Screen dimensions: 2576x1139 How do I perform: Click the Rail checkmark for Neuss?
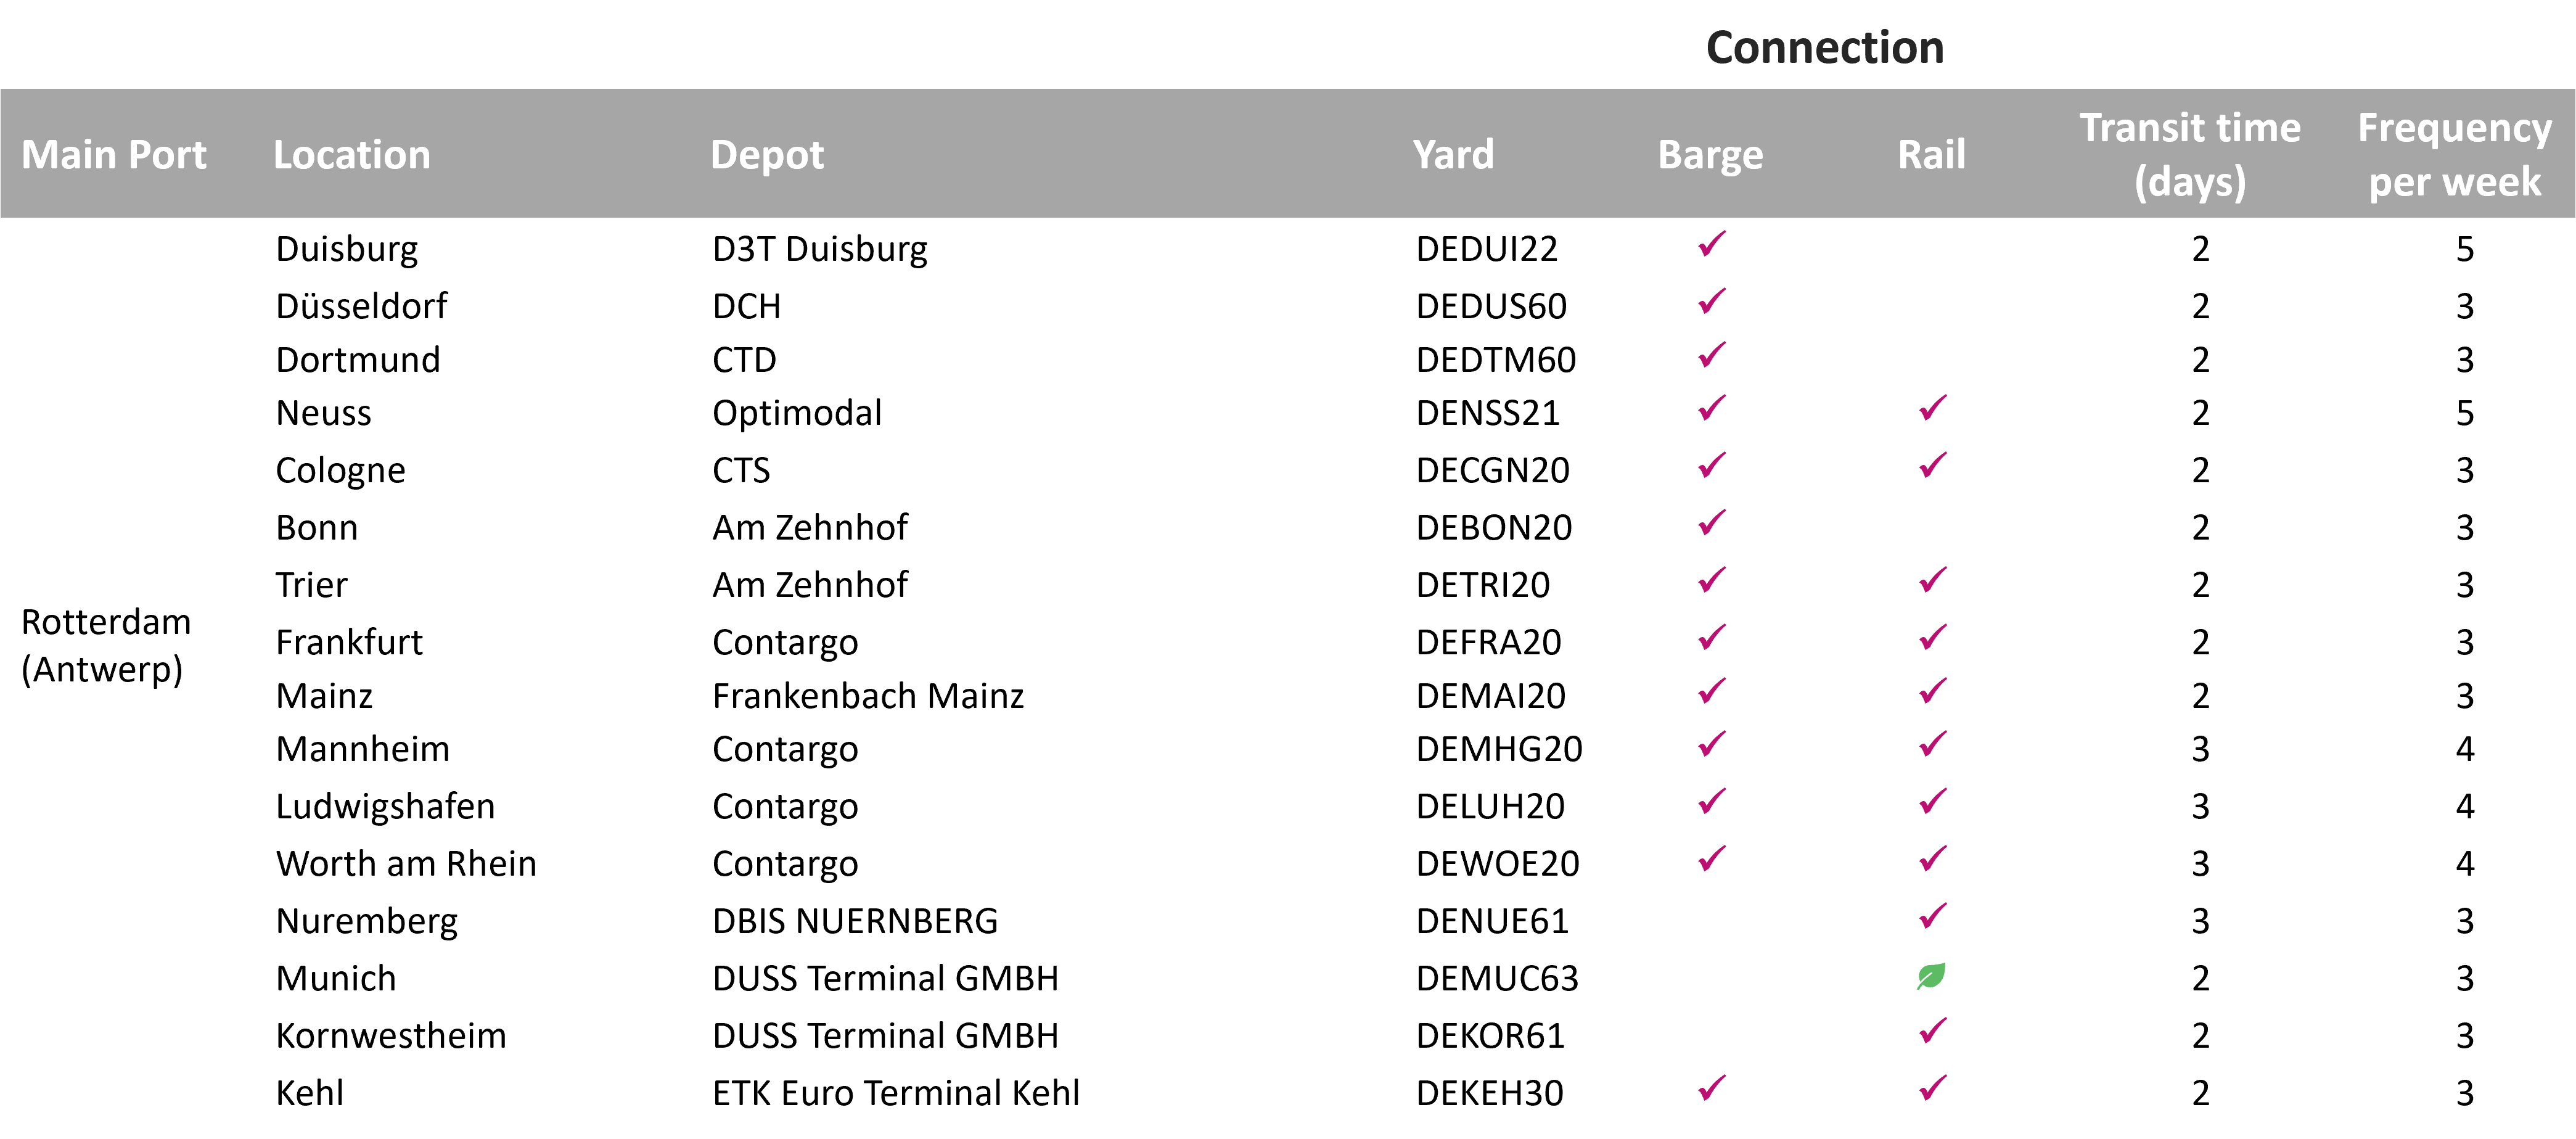point(1933,407)
